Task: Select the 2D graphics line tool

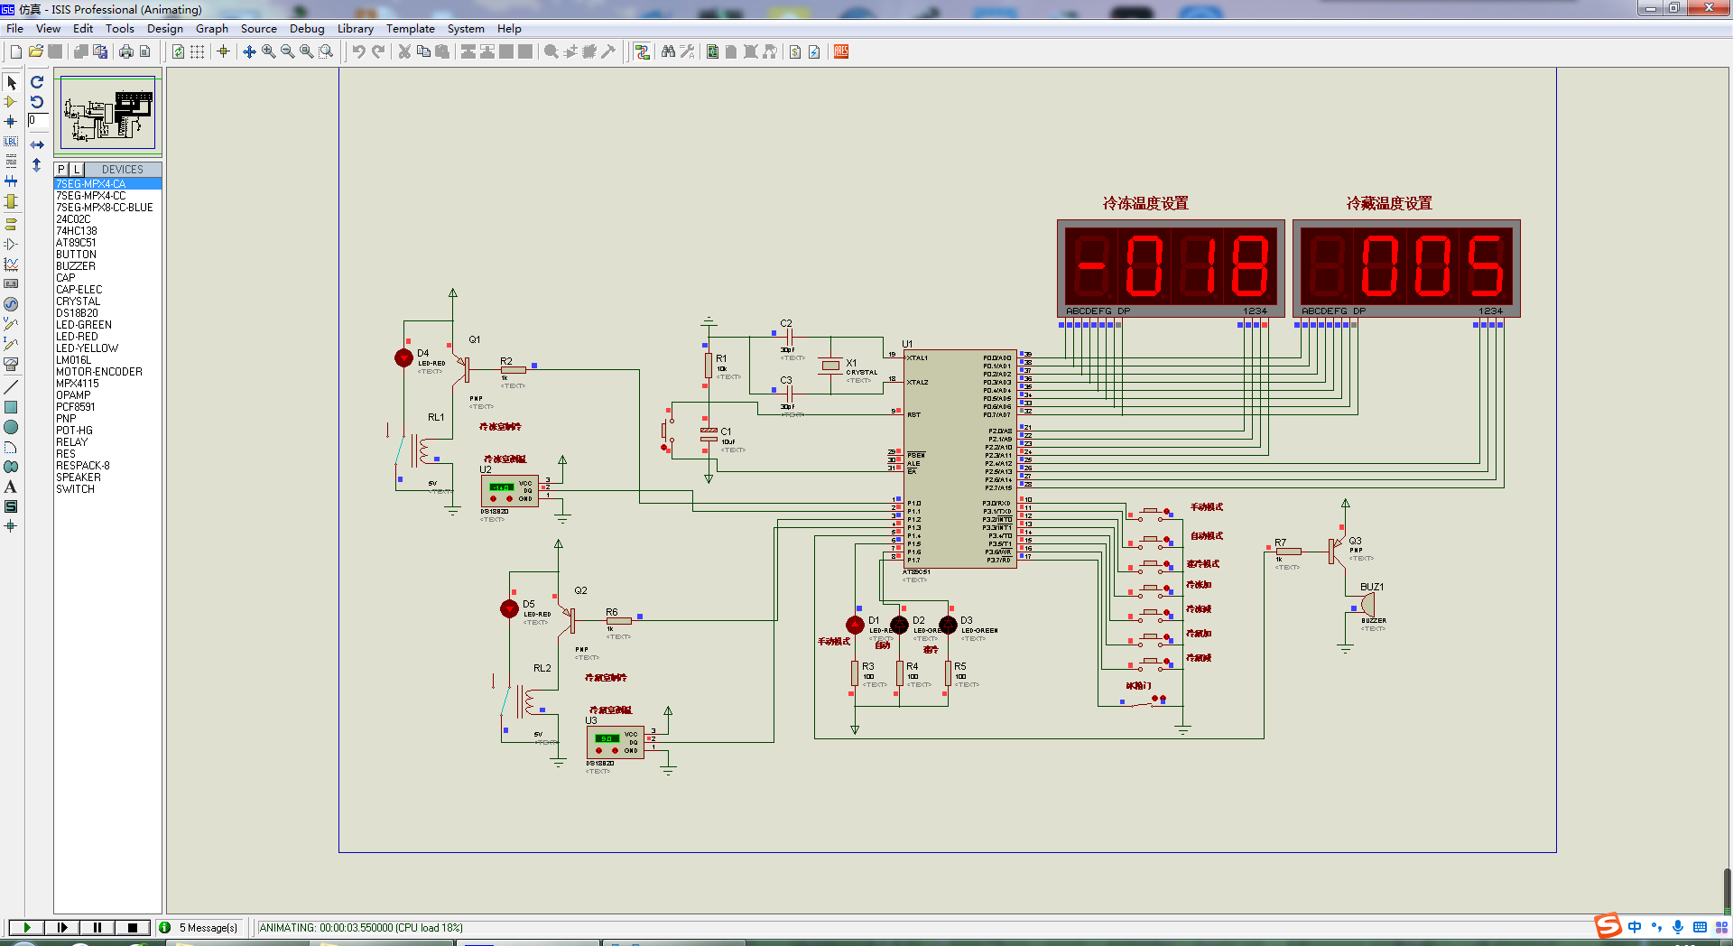Action: (11, 387)
